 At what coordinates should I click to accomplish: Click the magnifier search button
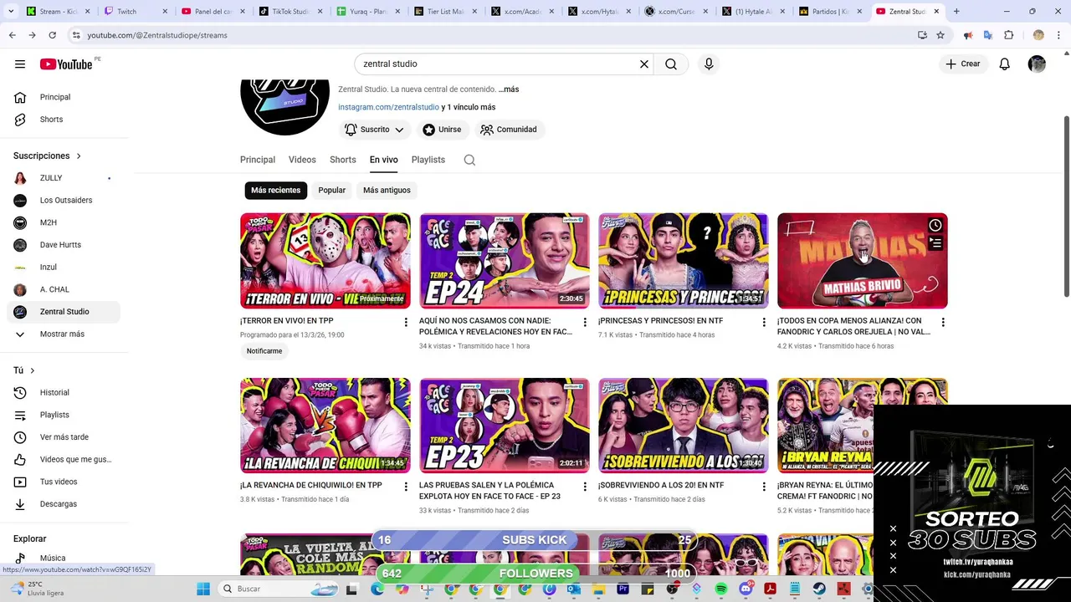click(x=671, y=64)
